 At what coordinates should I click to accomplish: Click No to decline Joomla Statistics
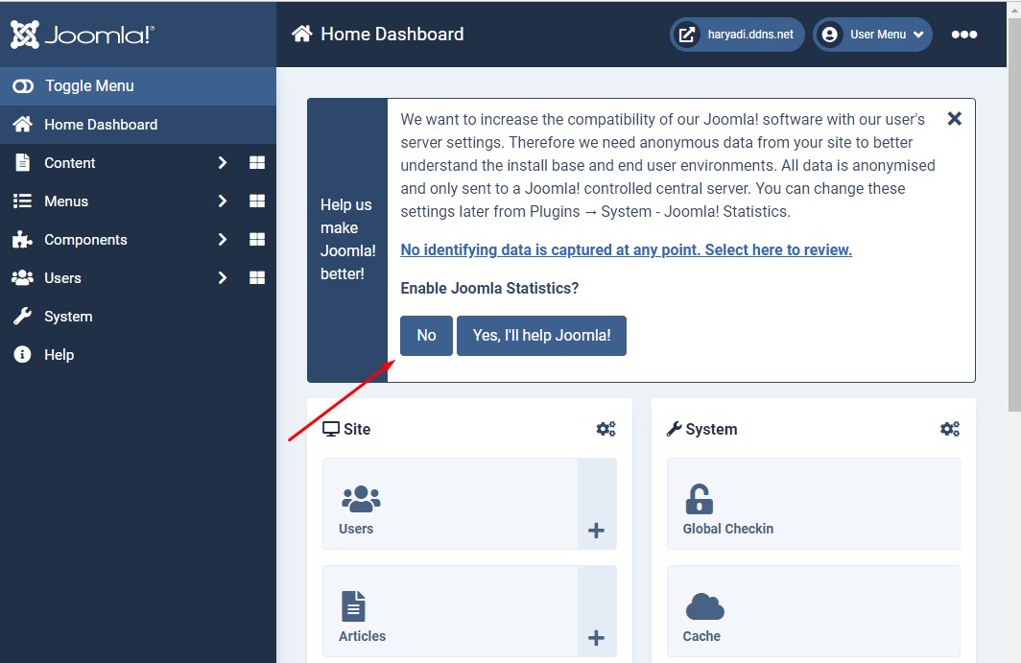pyautogui.click(x=426, y=336)
